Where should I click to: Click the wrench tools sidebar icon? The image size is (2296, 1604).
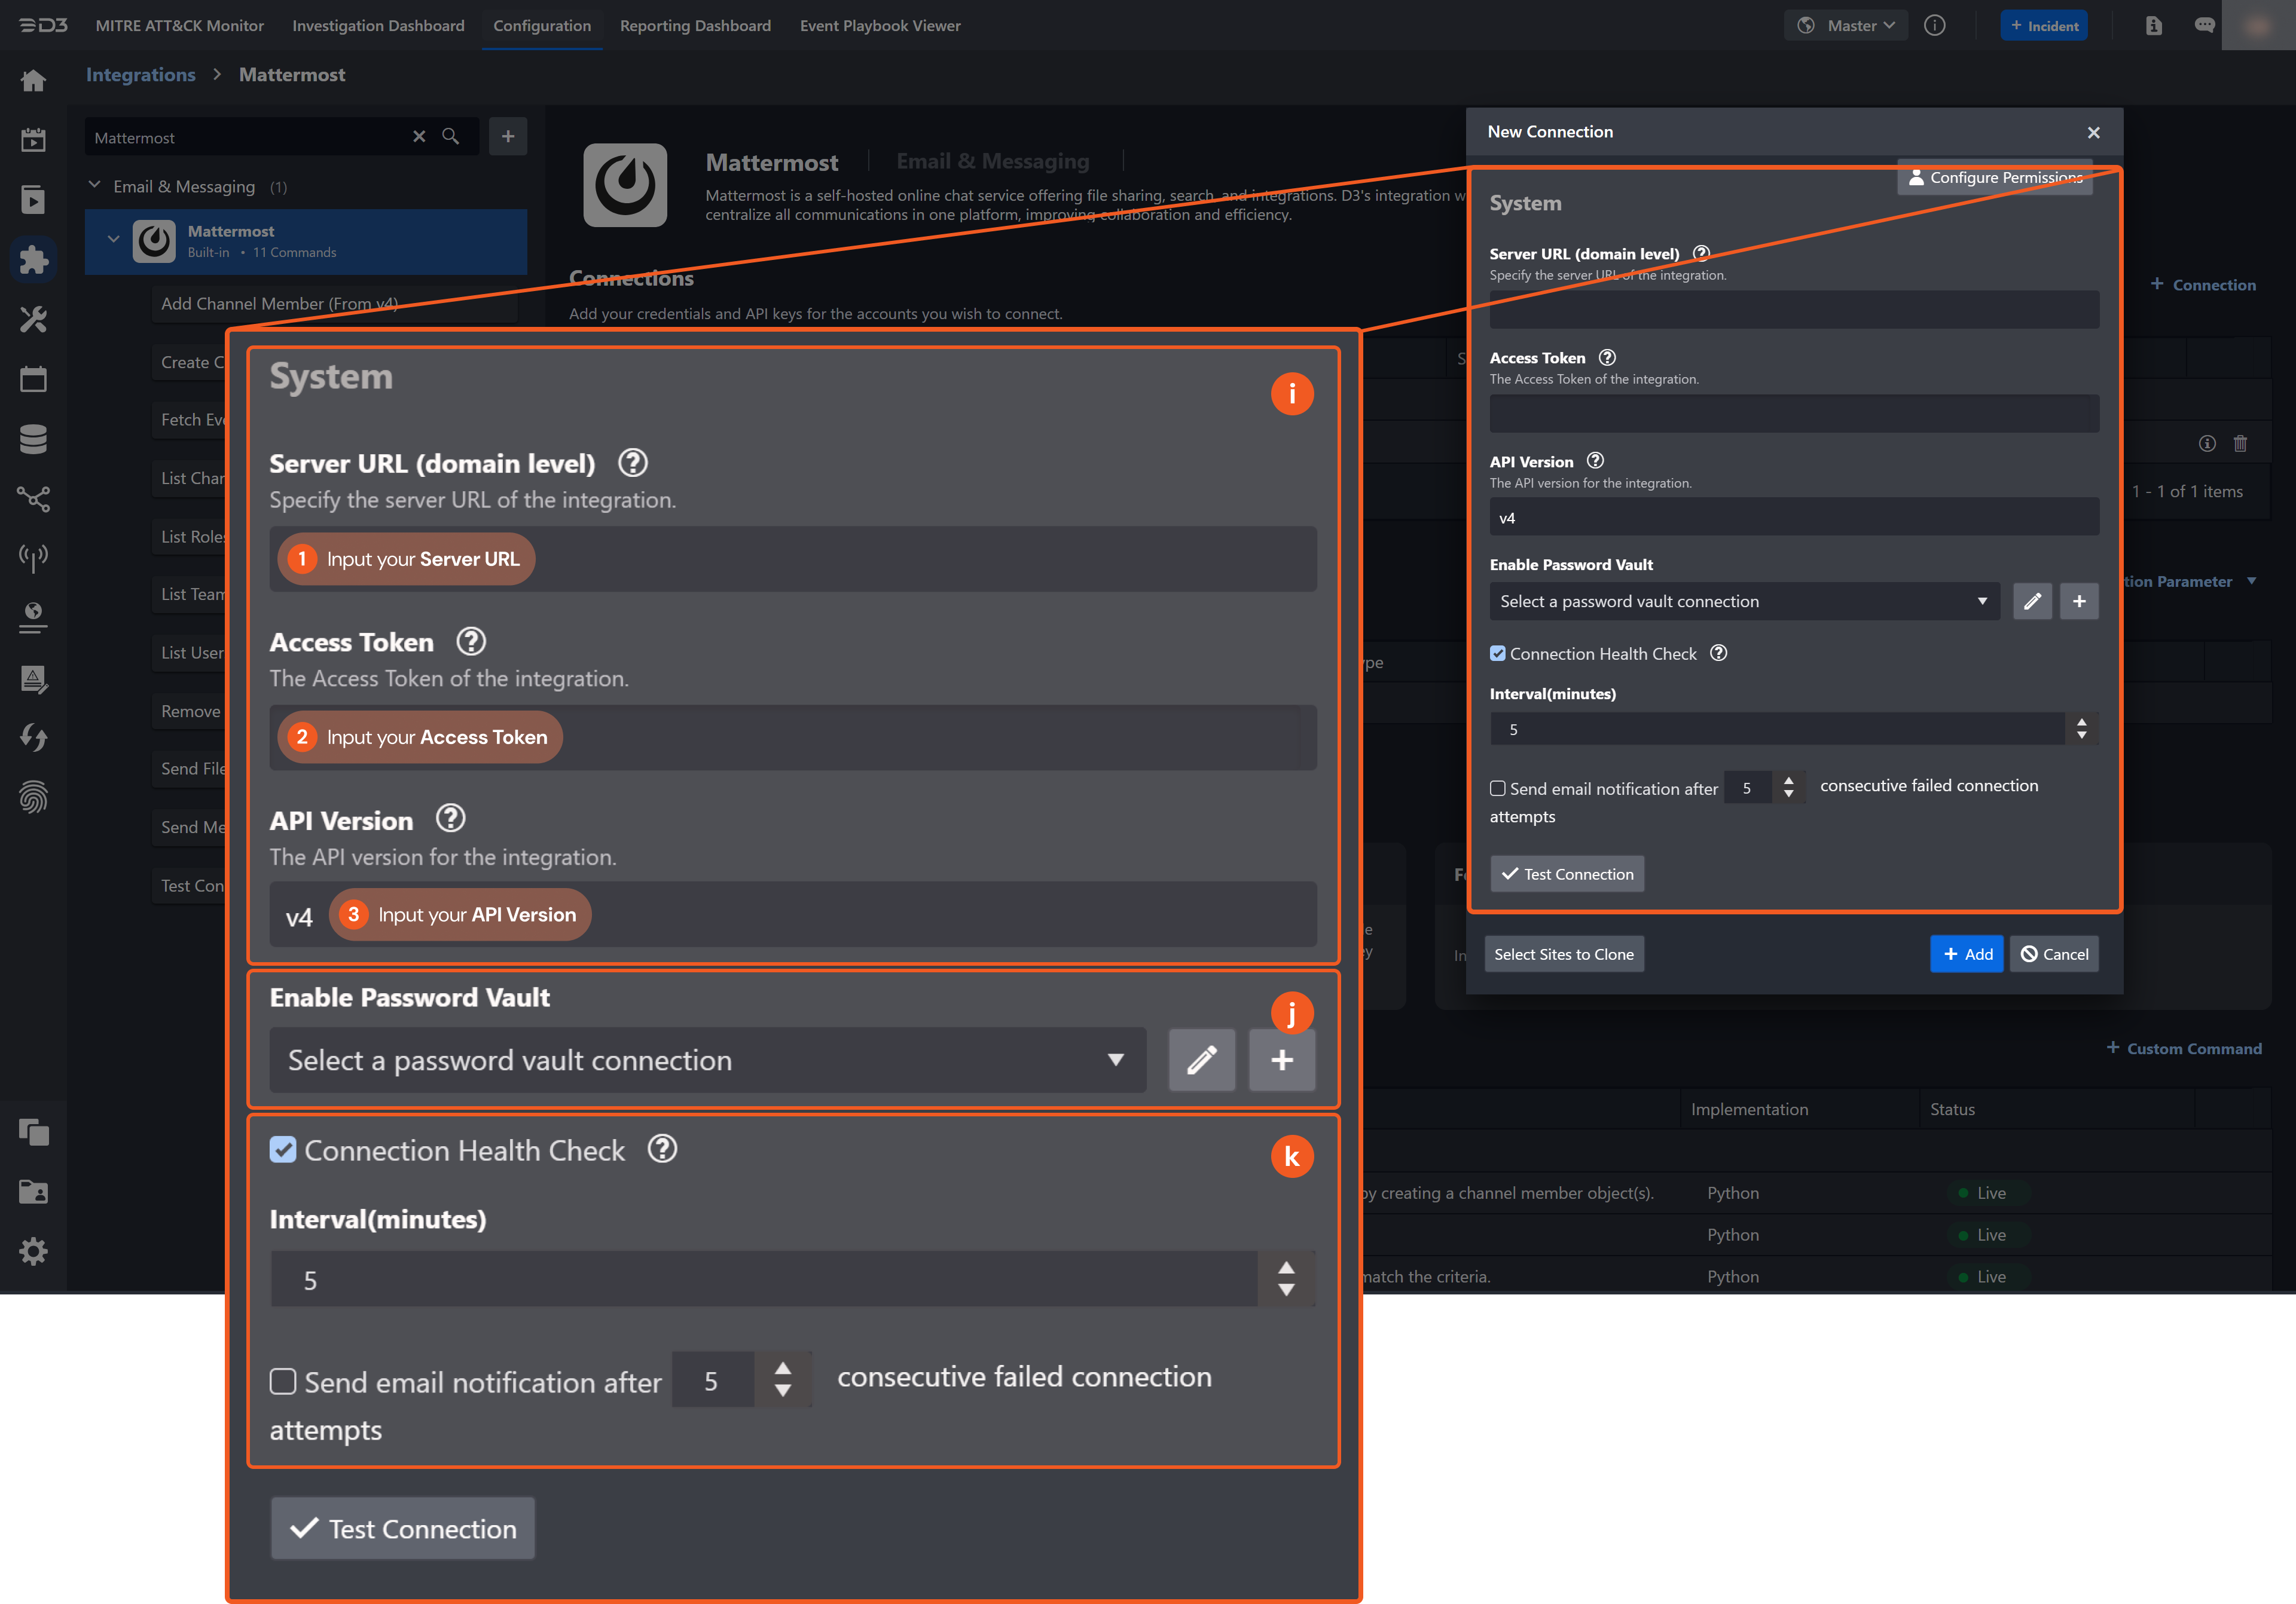click(33, 320)
